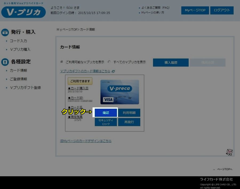Click the 発行・購入 card icon in sidebar
This screenshot has height=189, width=240.
pos(5,32)
